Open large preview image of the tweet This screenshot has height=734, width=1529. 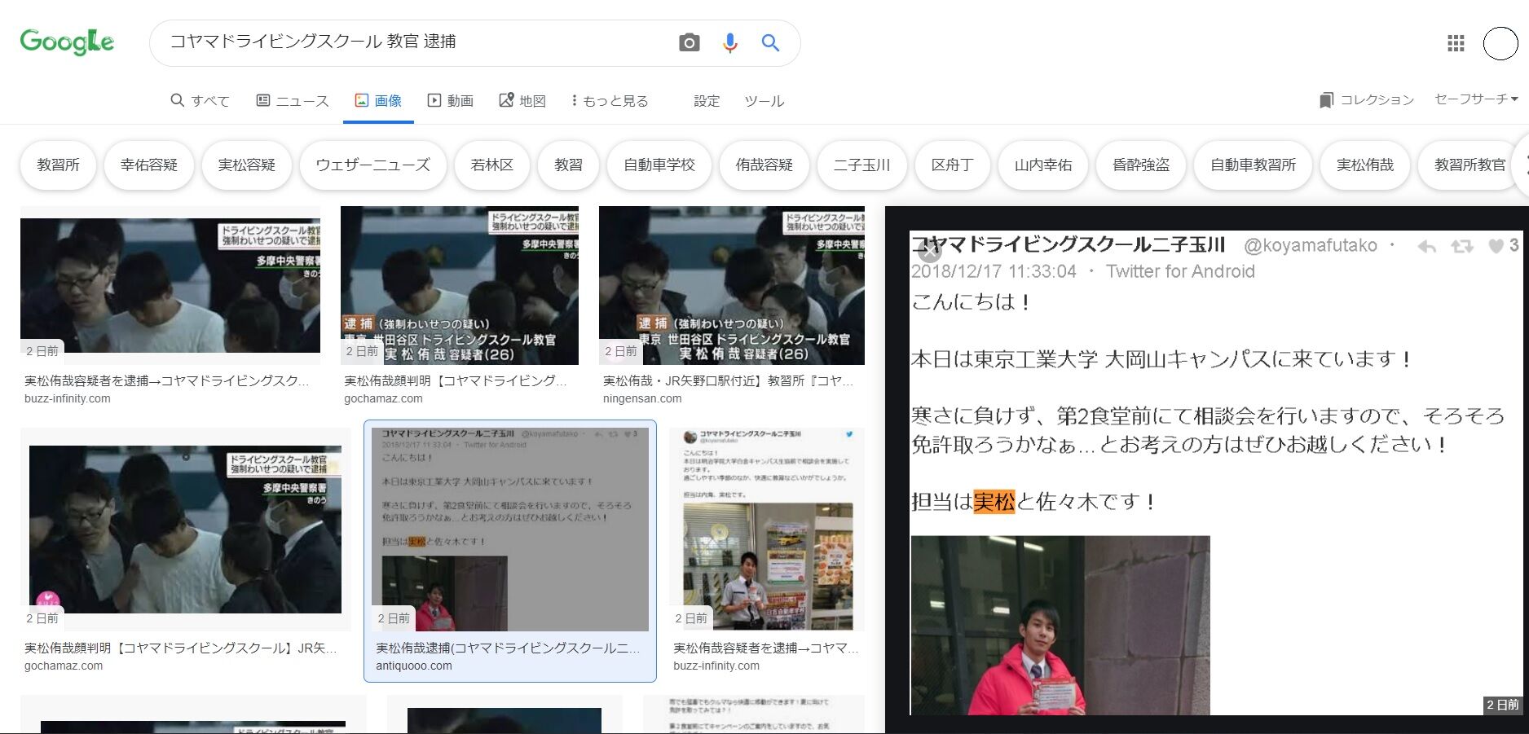(x=1214, y=472)
